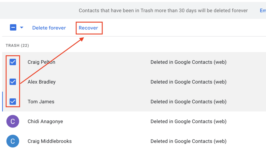
Task: Deselect the Alex Bradley checkbox
Action: tap(13, 82)
